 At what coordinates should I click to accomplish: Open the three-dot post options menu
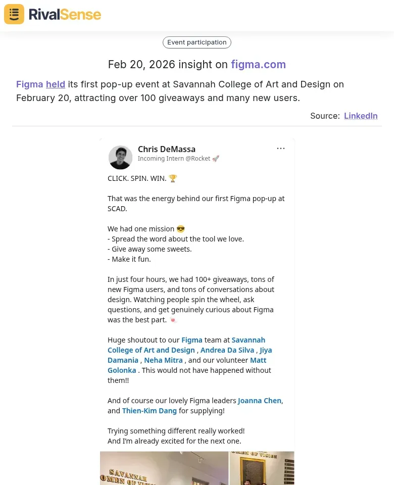(281, 149)
